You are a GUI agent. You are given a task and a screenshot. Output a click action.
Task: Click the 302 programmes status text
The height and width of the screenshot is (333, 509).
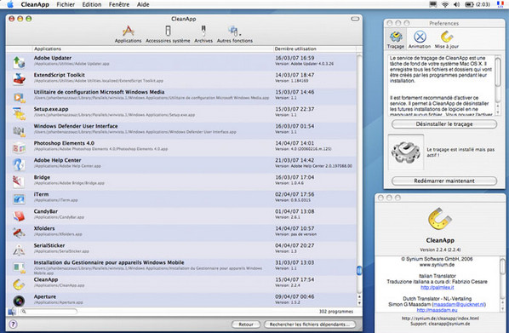click(336, 312)
